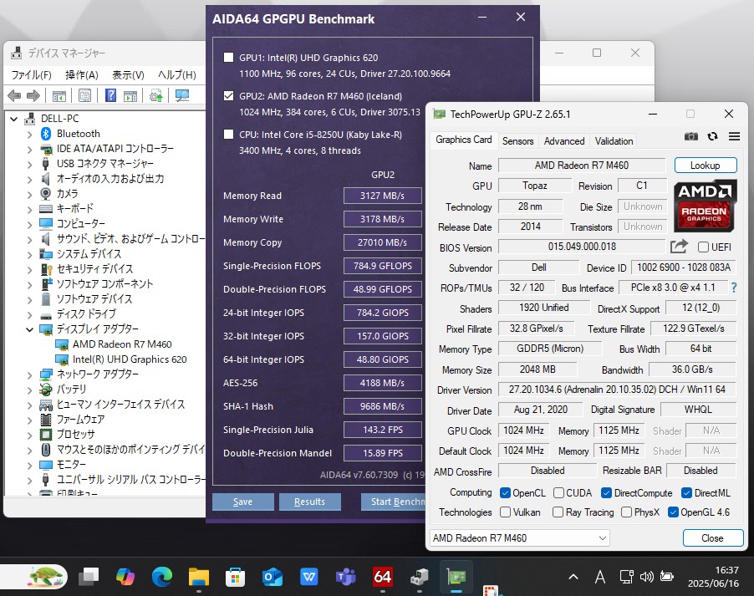Take a GPU-Z screenshot with the camera icon

coord(691,136)
